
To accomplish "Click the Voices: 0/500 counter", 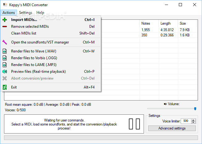I will click(x=15, y=110).
